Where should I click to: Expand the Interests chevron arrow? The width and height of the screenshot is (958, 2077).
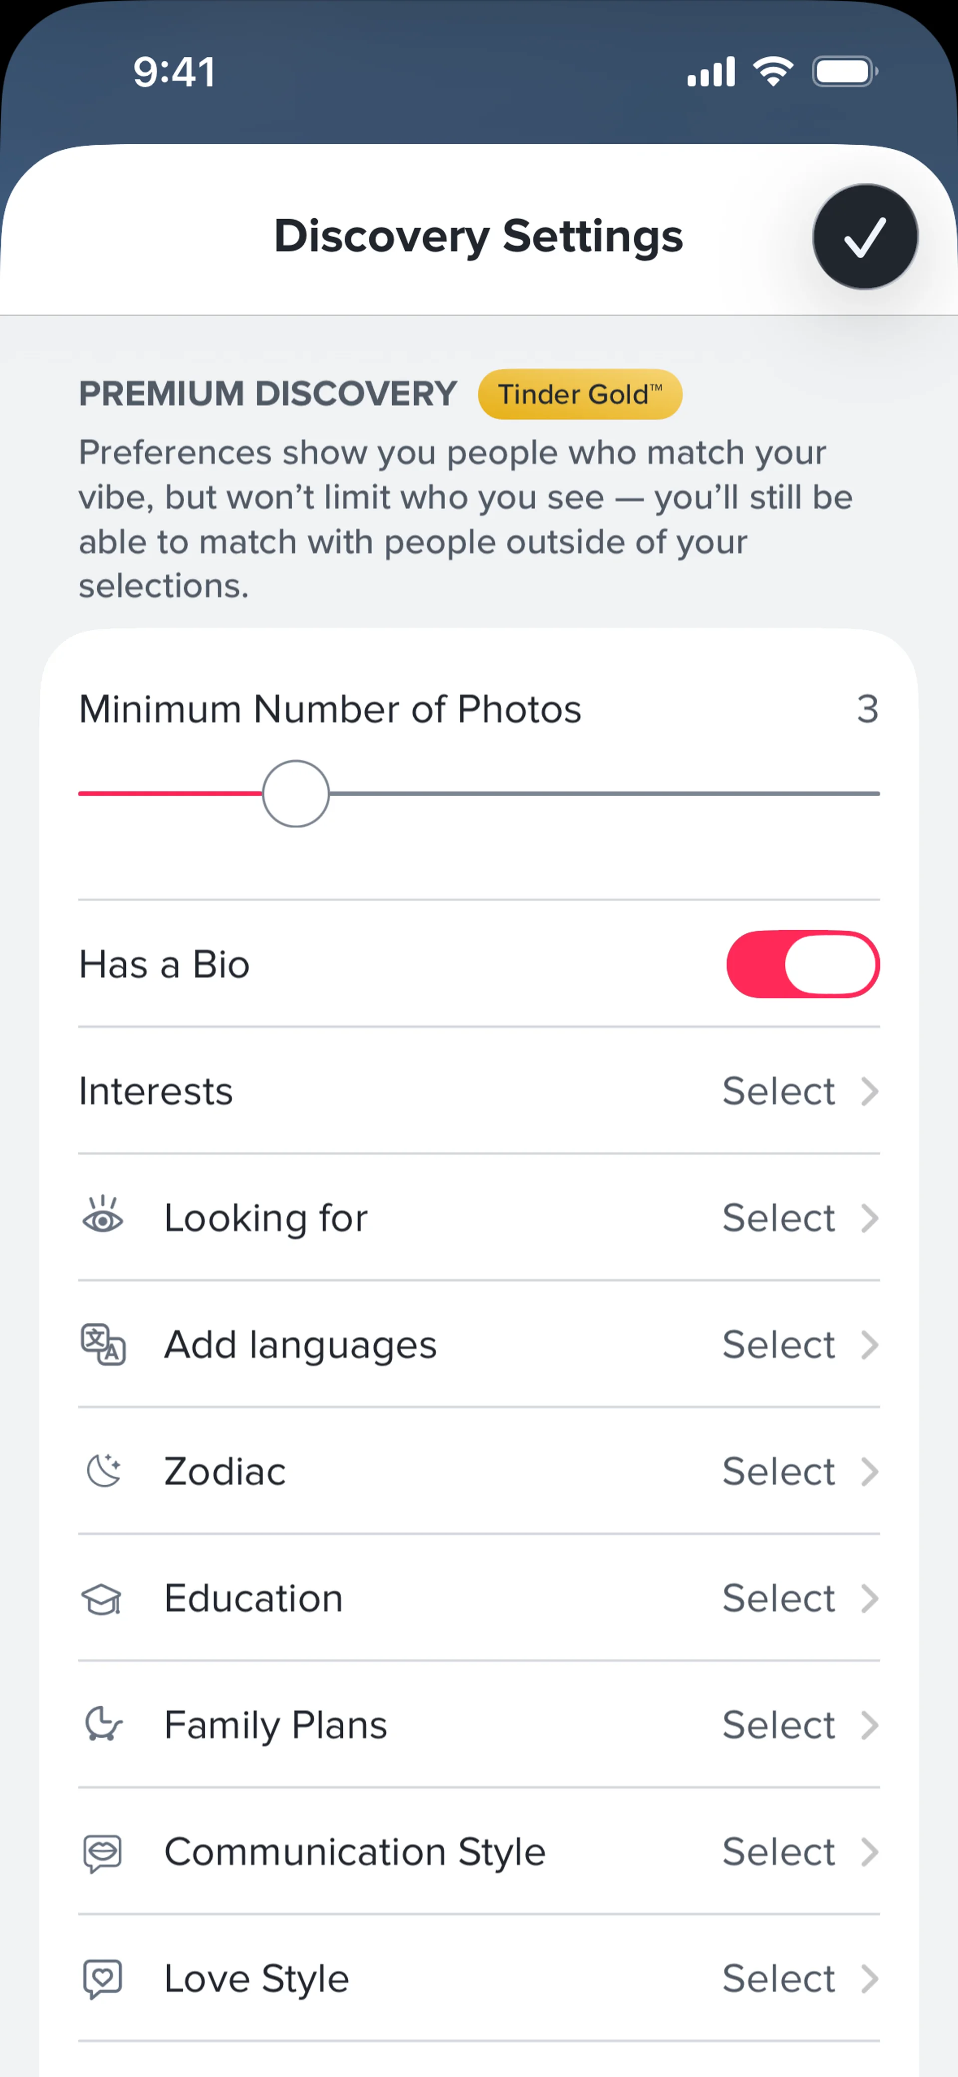[x=869, y=1091]
